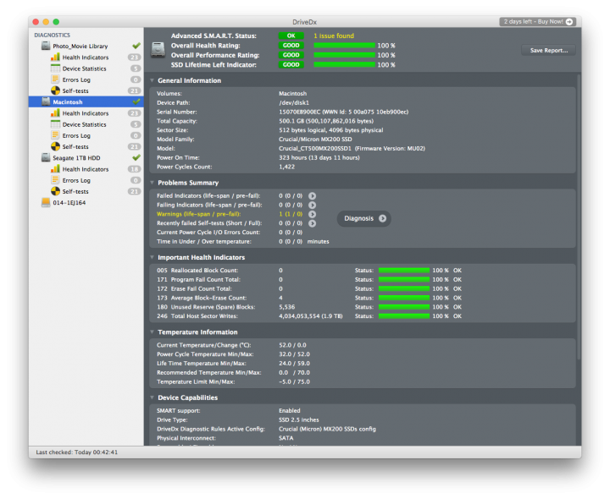Open Self-tests icon under Seagate 1TB HDD
Image resolution: width=610 pixels, height=499 pixels.
(55, 191)
